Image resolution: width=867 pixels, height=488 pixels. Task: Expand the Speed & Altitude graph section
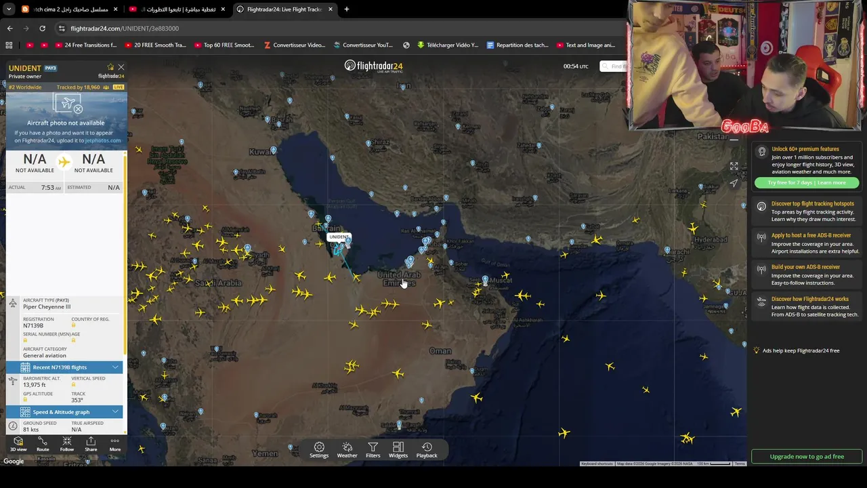[64, 412]
